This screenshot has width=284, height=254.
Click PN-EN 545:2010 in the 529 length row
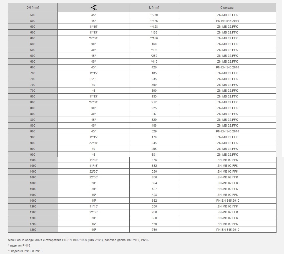pyautogui.click(x=227, y=131)
